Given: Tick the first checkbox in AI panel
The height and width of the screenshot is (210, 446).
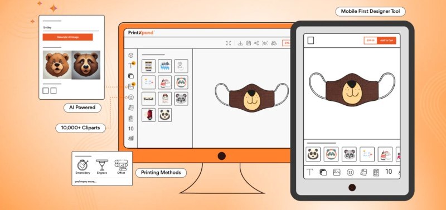Looking at the screenshot, I should [46, 91].
